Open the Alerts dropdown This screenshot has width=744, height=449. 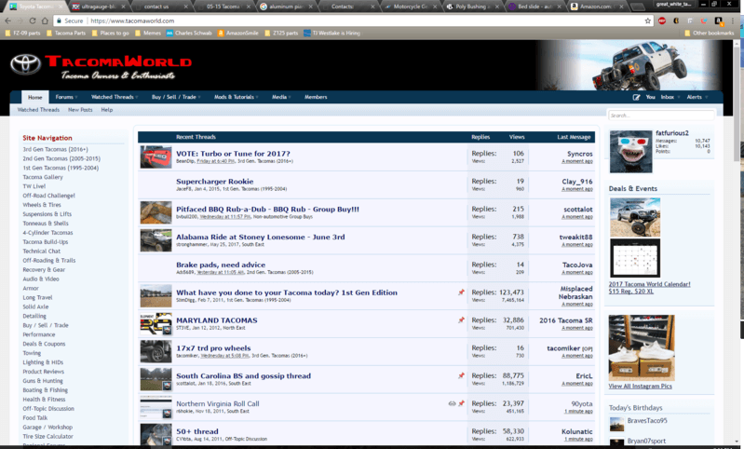(697, 97)
